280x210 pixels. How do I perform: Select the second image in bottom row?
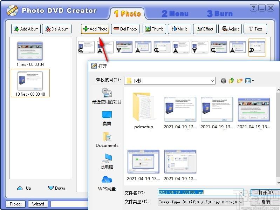click(x=180, y=165)
